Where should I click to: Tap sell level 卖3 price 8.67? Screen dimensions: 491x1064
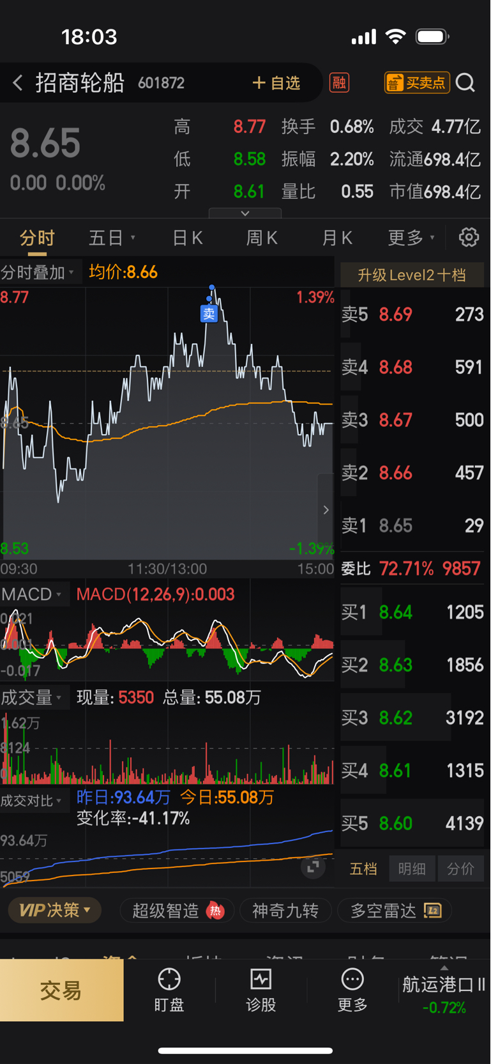coord(412,420)
